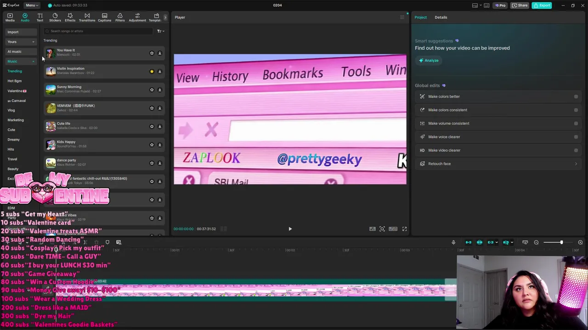Open the player hamburger menu
This screenshot has height=330, width=588.
402,17
